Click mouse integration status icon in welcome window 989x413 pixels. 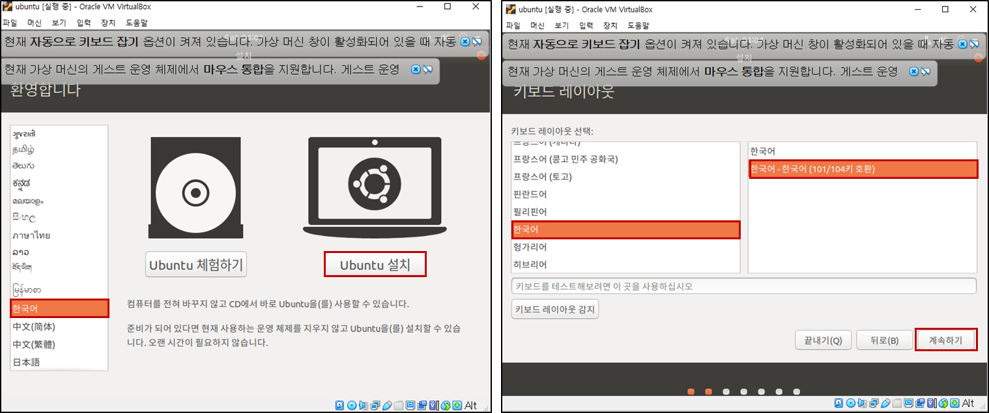(446, 405)
